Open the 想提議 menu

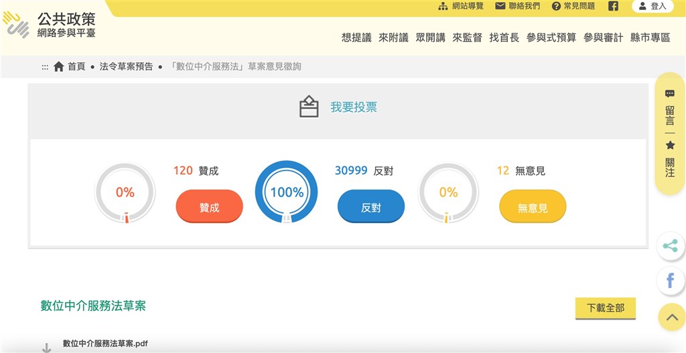[356, 38]
